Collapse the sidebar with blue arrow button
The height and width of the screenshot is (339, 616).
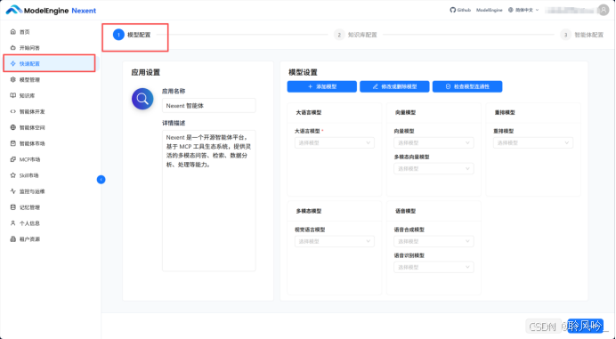click(101, 180)
